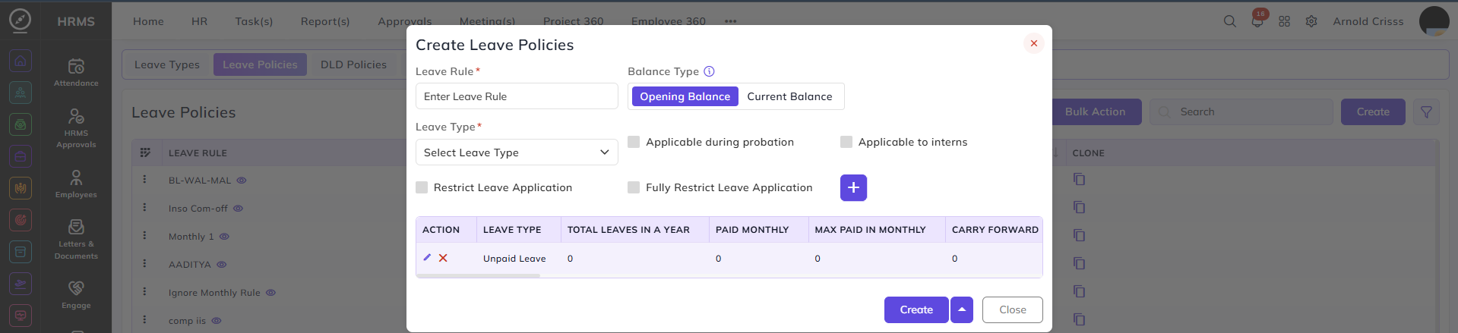Clone the Inso Com-off policy row
Image resolution: width=1458 pixels, height=333 pixels.
(x=1079, y=207)
